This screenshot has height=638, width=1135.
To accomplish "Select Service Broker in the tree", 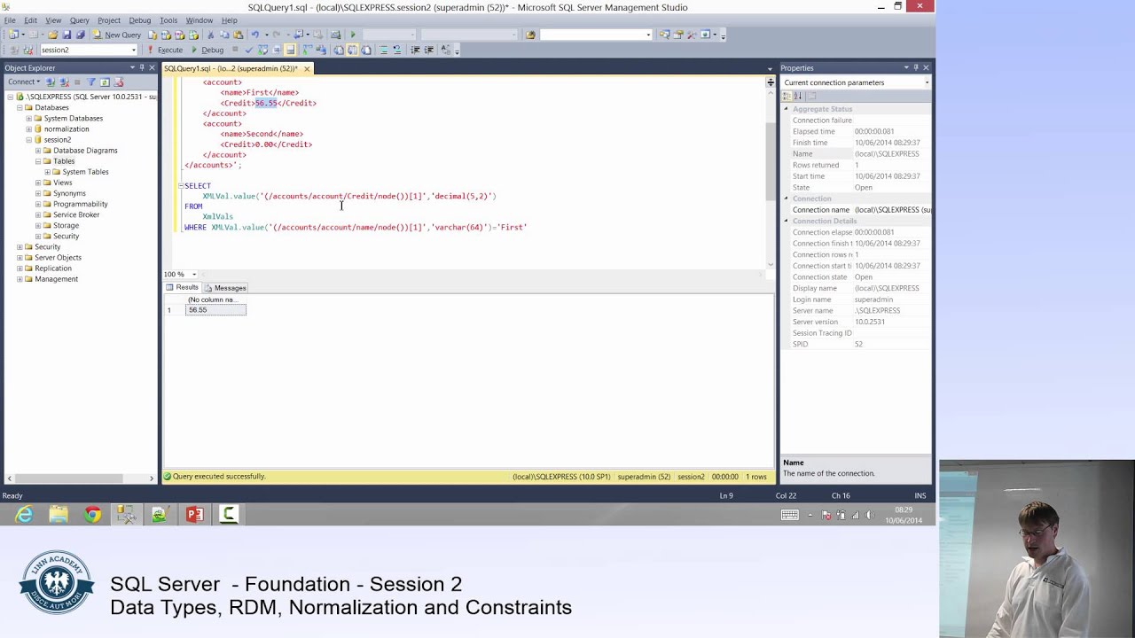I will (76, 214).
